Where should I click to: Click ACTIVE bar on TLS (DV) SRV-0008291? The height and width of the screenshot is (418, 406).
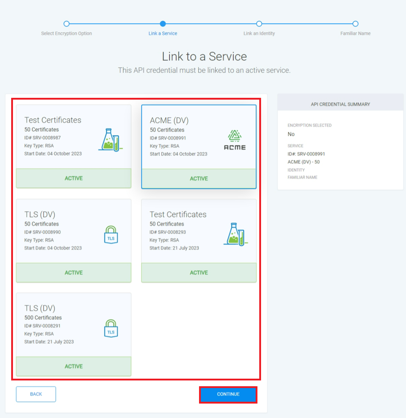pos(74,366)
